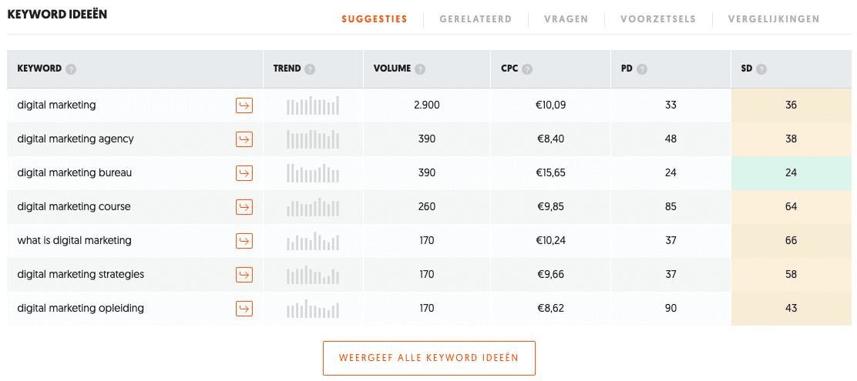Switch to the Gerelateerd tab
The height and width of the screenshot is (381, 857).
click(476, 19)
